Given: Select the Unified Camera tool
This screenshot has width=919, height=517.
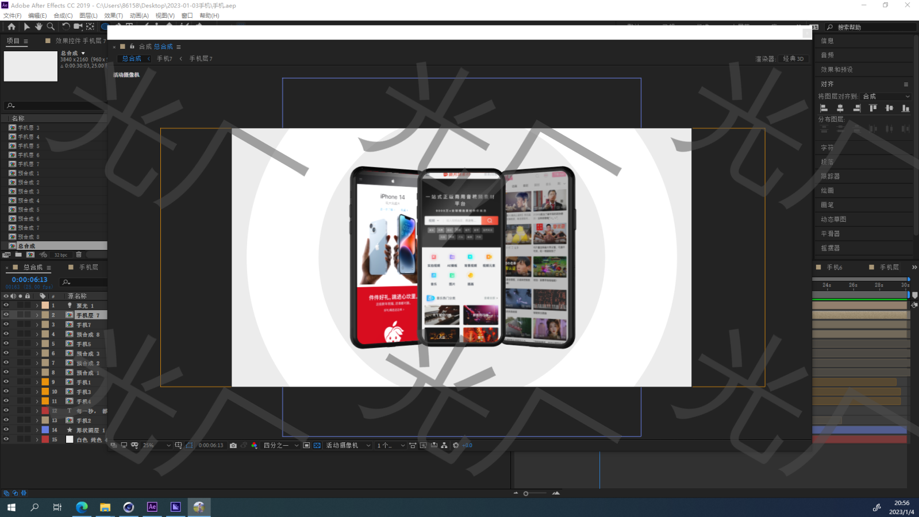Looking at the screenshot, I should point(78,26).
